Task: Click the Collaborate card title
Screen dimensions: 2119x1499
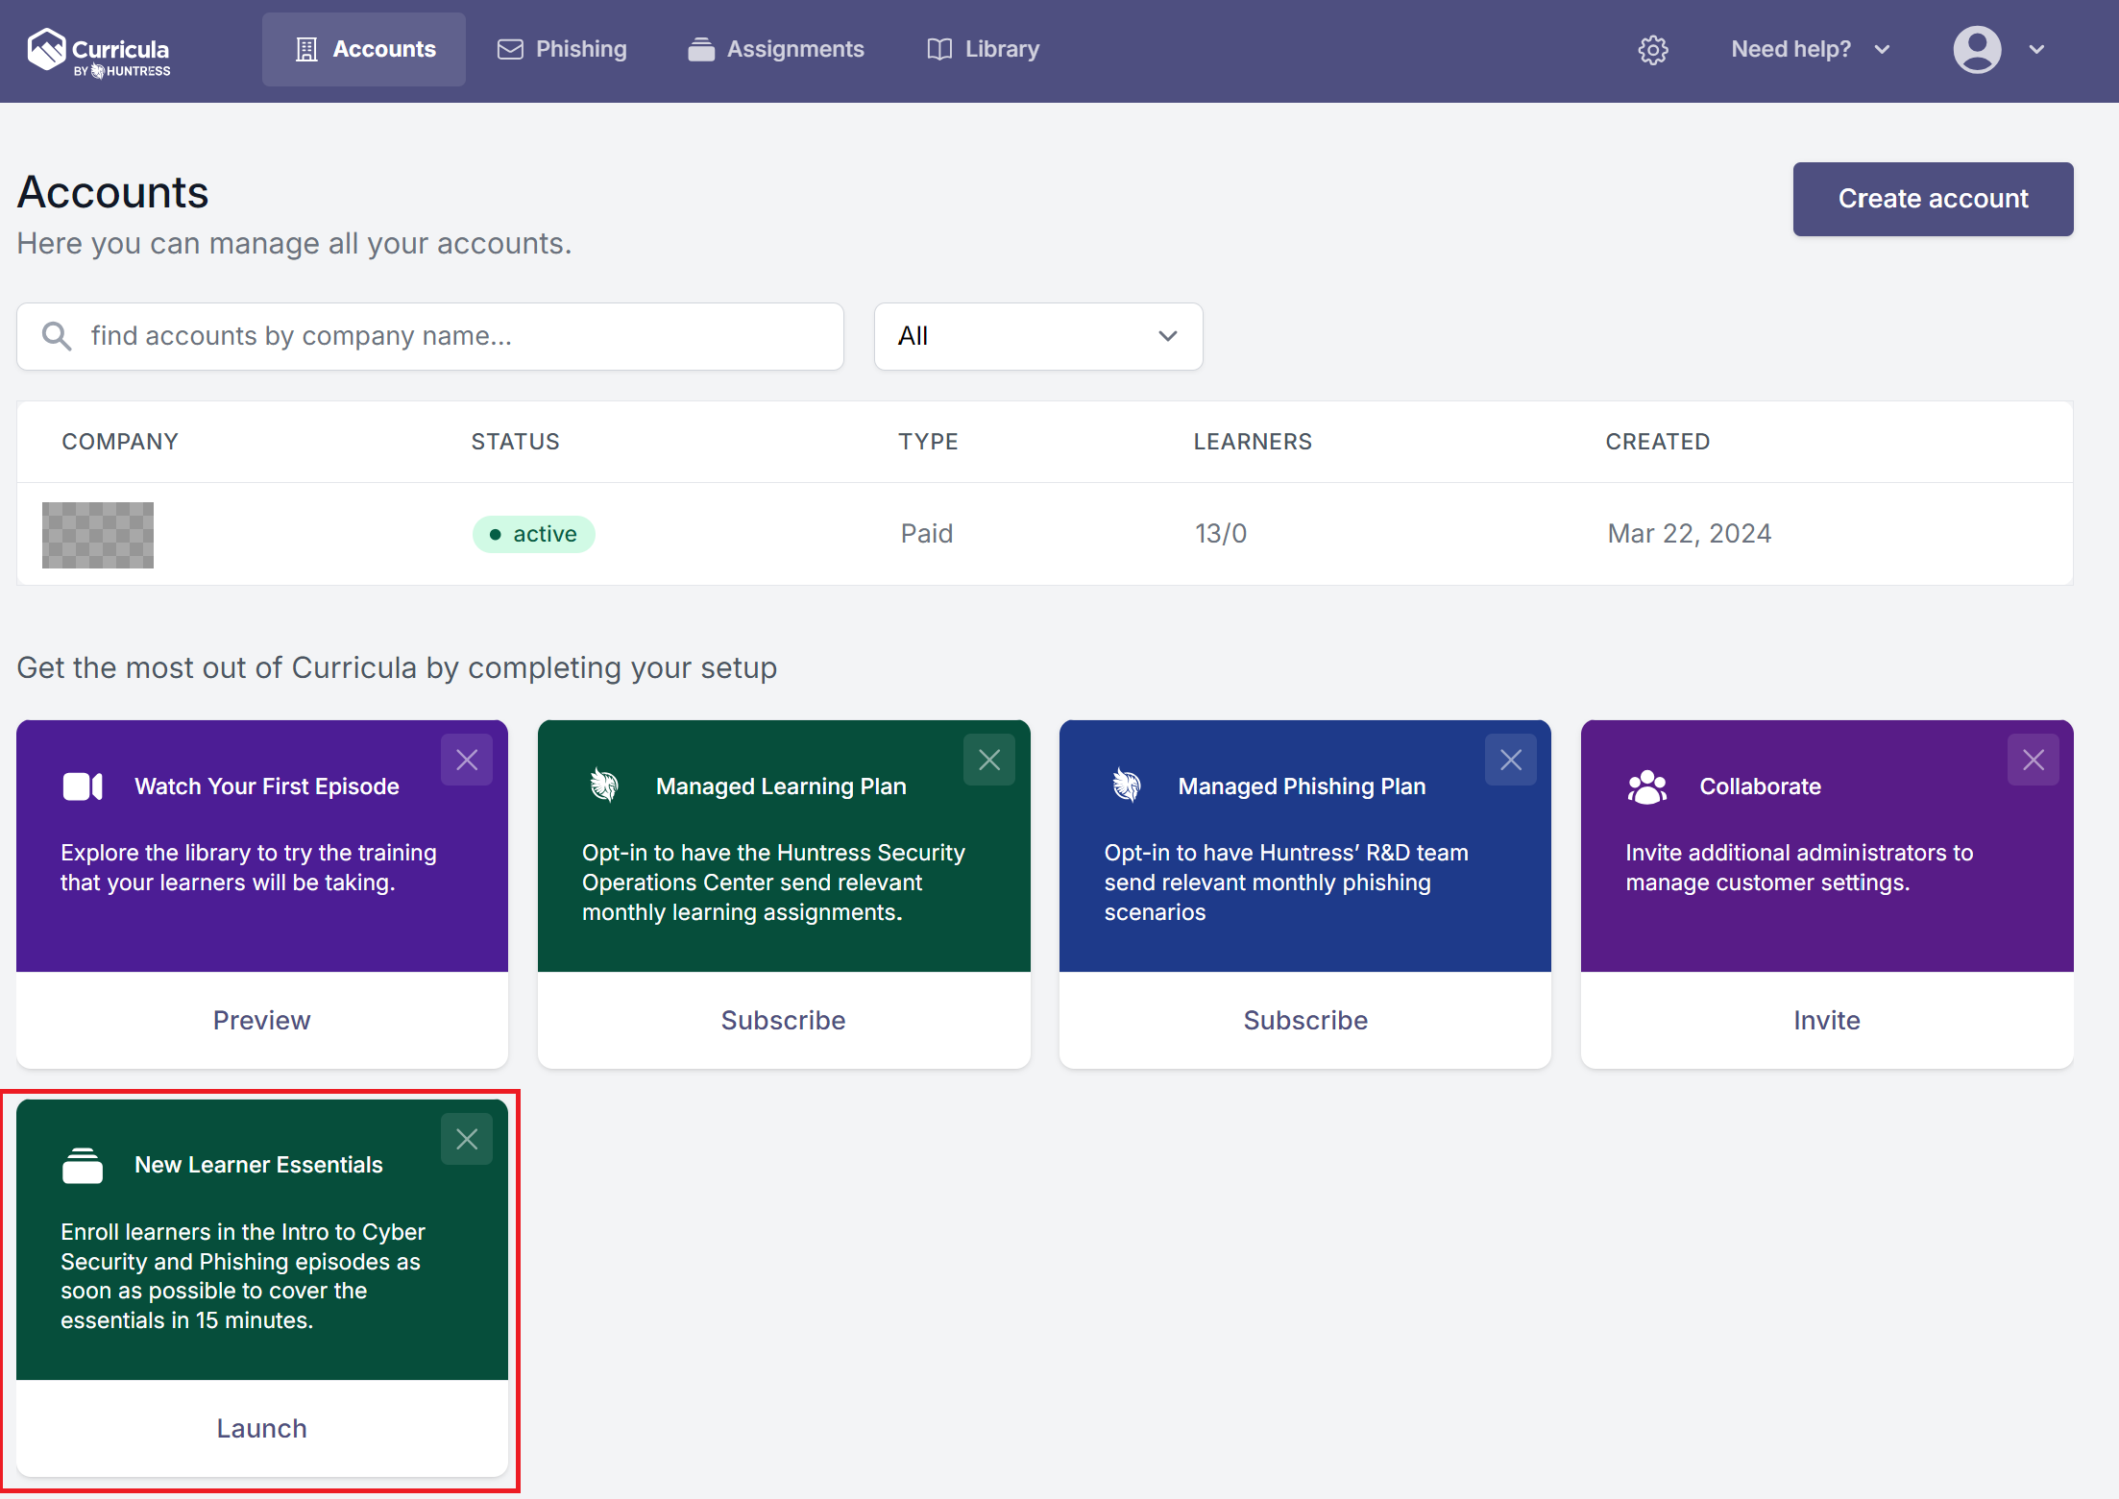Action: click(1761, 786)
